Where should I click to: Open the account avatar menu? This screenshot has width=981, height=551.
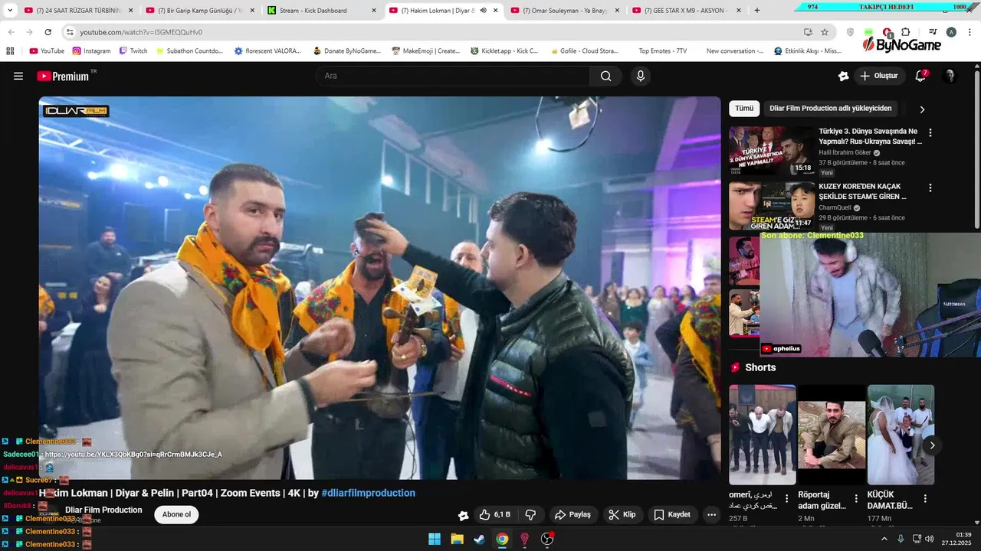pos(950,76)
